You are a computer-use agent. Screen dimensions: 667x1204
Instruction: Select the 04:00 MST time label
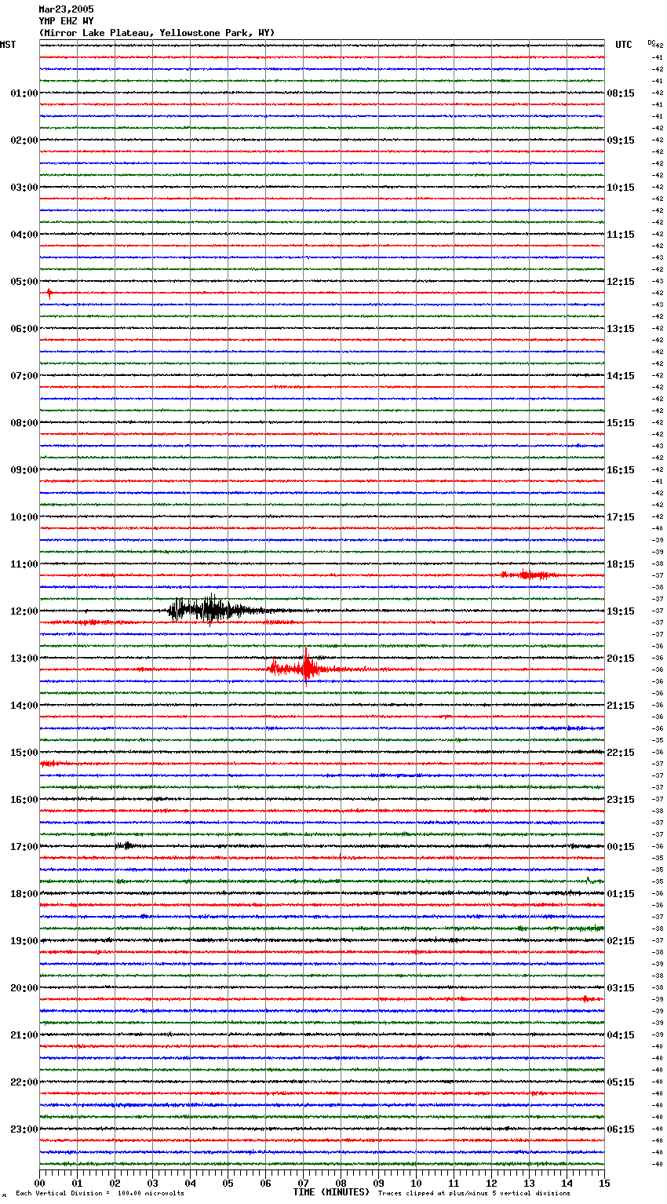[x=24, y=235]
